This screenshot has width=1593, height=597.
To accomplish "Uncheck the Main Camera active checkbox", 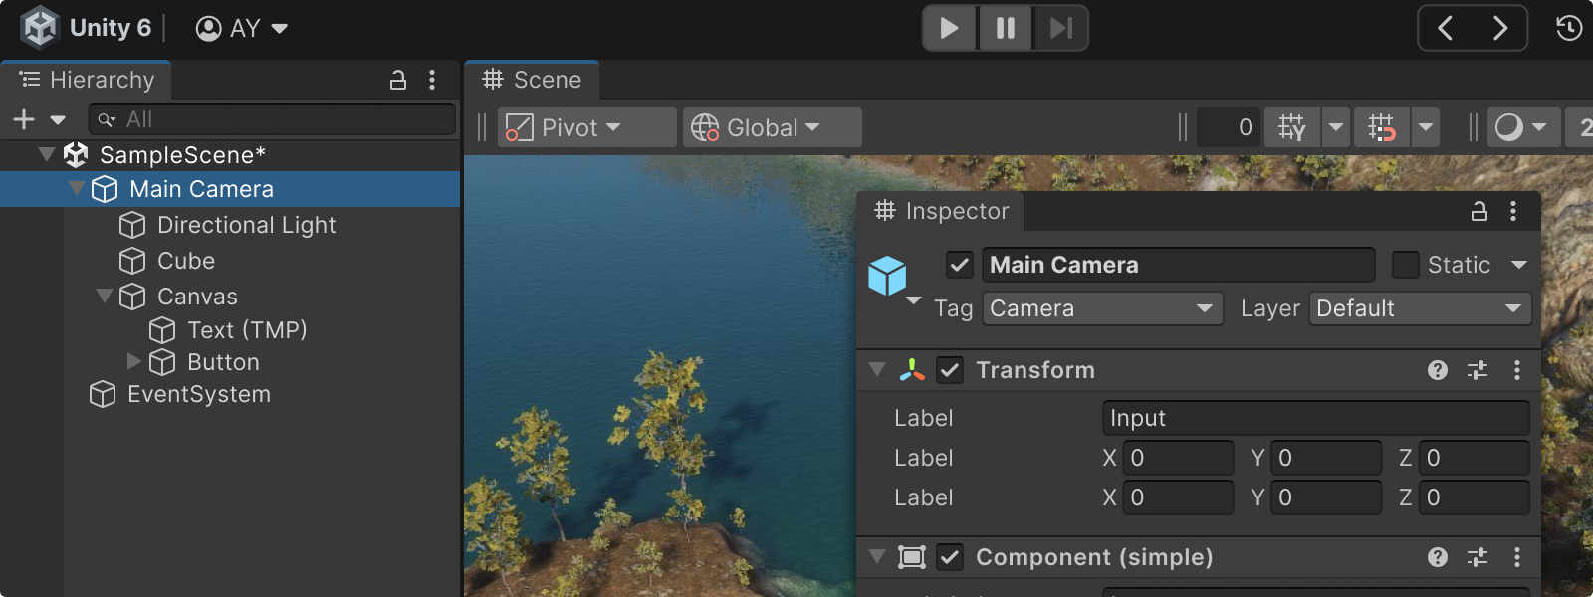I will pos(960,265).
